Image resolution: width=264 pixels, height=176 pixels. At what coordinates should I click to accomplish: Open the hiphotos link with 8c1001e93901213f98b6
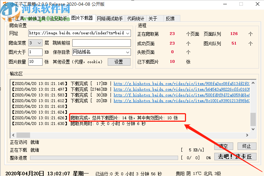(181, 101)
